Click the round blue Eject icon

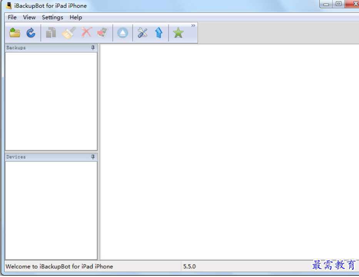click(x=123, y=33)
